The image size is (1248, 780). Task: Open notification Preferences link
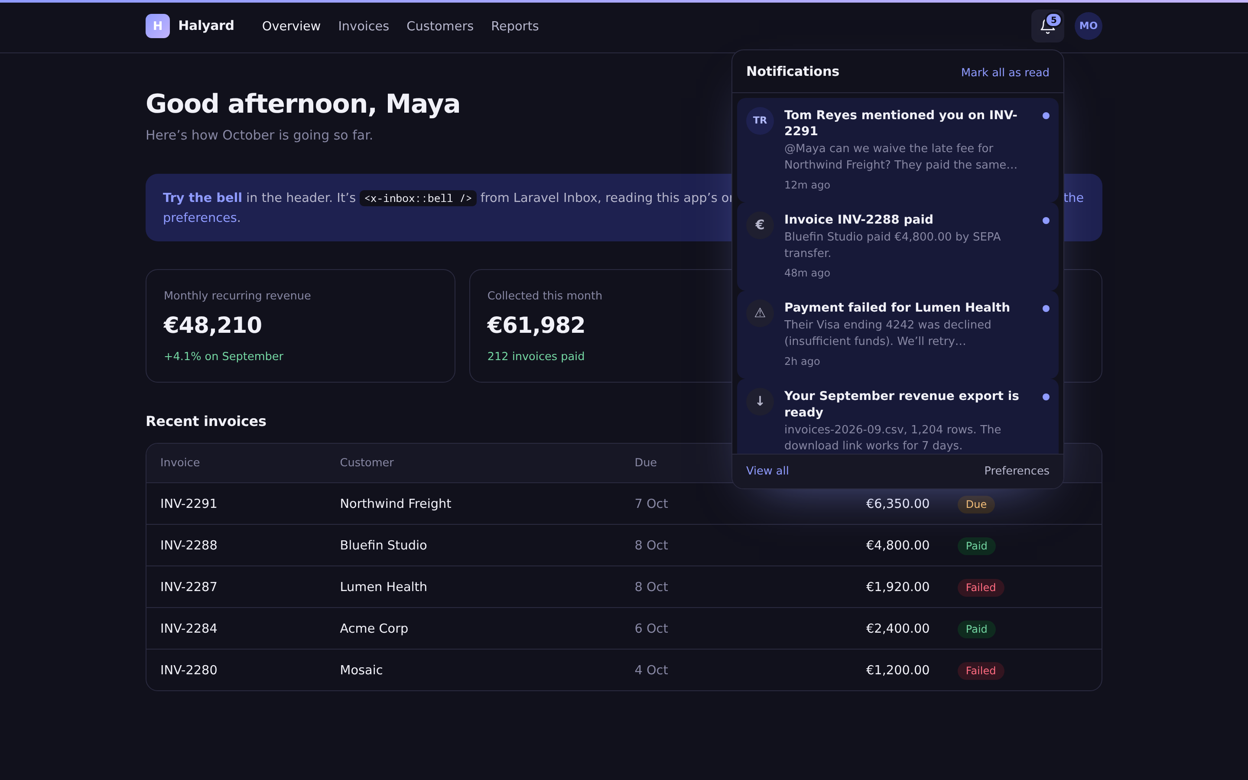[1017, 471]
